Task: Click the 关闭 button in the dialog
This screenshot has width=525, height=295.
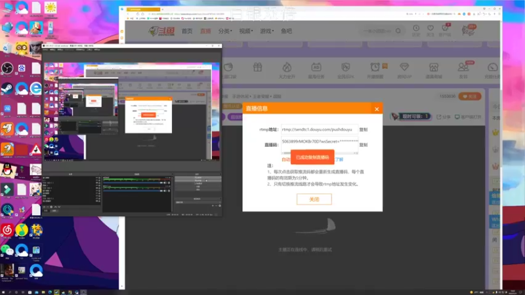Action: (314, 199)
